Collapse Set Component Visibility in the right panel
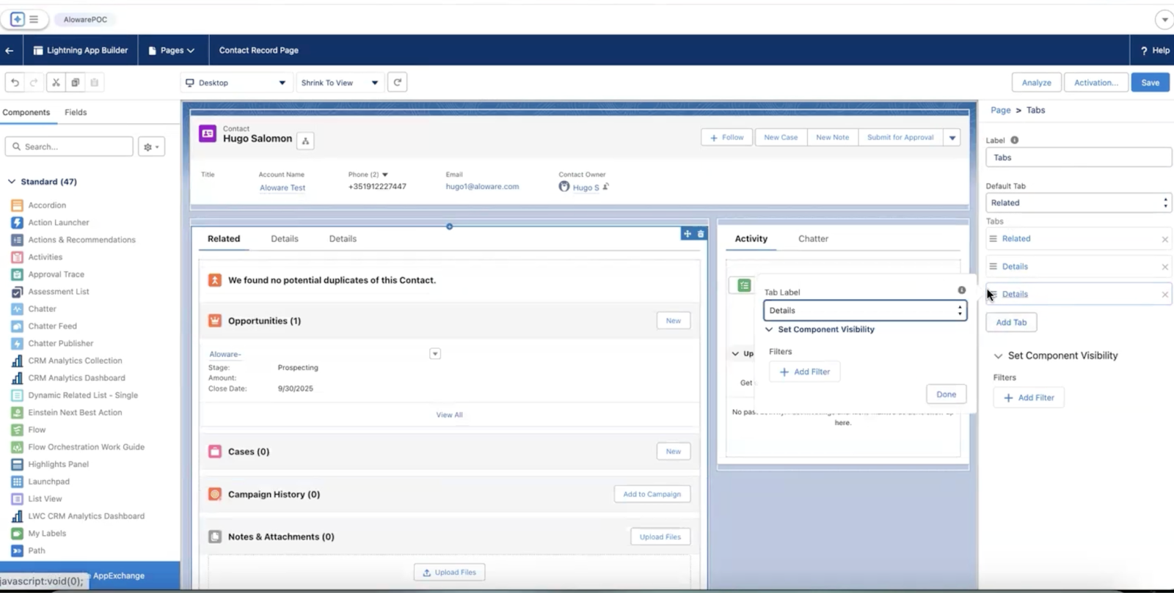 pos(998,356)
